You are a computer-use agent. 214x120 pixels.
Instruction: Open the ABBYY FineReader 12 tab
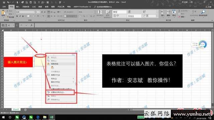pyautogui.click(x=82, y=7)
